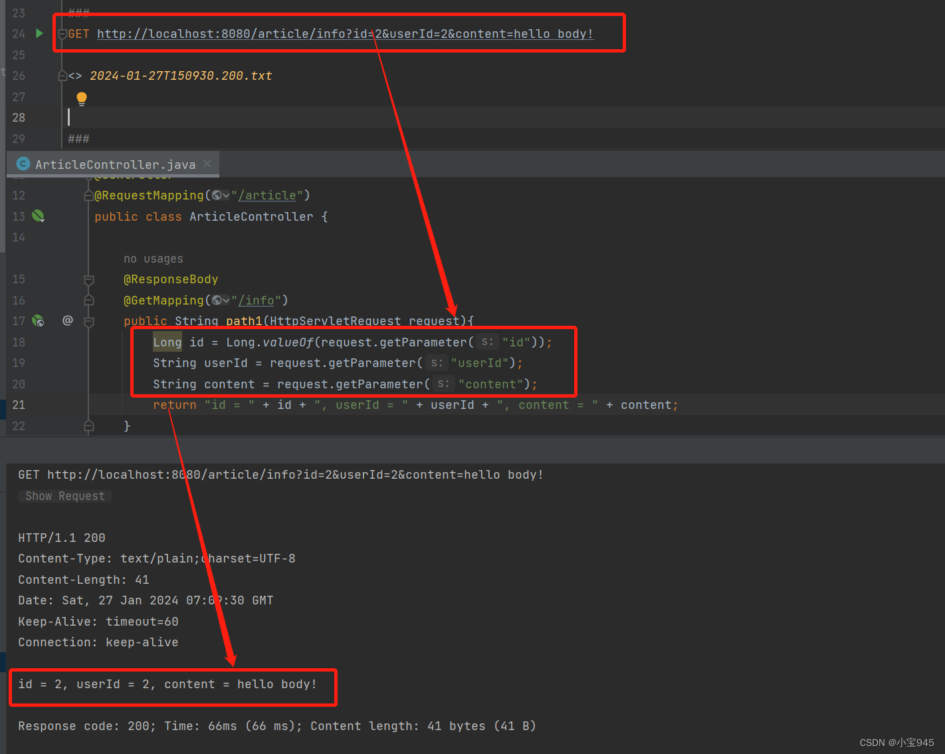Click the "Content-Length: 41" header line
The width and height of the screenshot is (945, 754).
click(x=84, y=580)
